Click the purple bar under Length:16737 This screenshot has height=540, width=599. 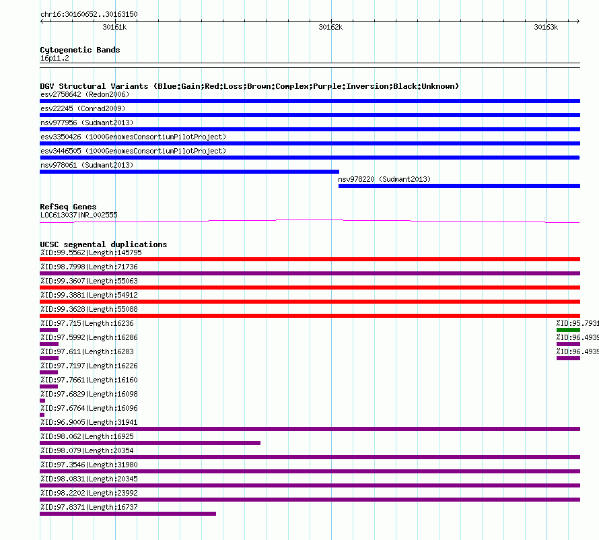128,514
